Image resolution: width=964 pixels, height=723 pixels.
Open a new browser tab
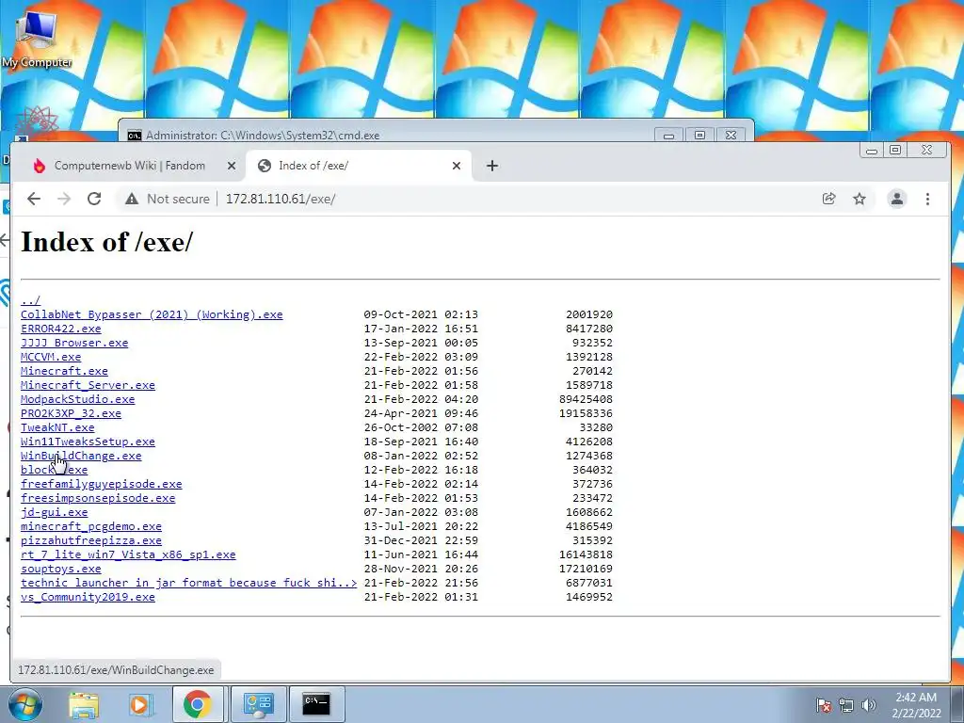(491, 166)
